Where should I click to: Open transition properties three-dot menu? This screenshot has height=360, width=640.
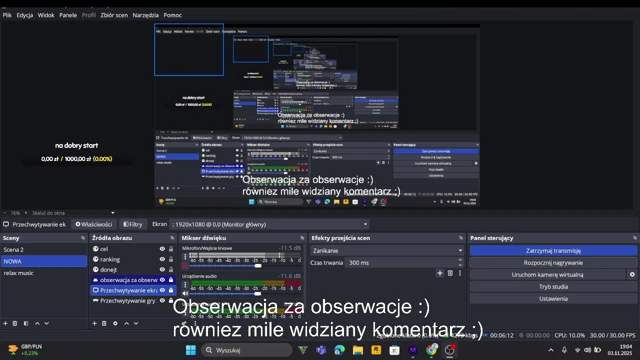[460, 273]
